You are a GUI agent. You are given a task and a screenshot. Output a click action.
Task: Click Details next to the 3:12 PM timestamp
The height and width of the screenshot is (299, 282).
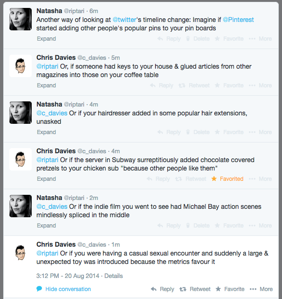[x=113, y=276]
